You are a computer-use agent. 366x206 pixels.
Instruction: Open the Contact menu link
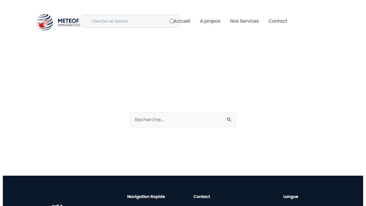click(278, 21)
